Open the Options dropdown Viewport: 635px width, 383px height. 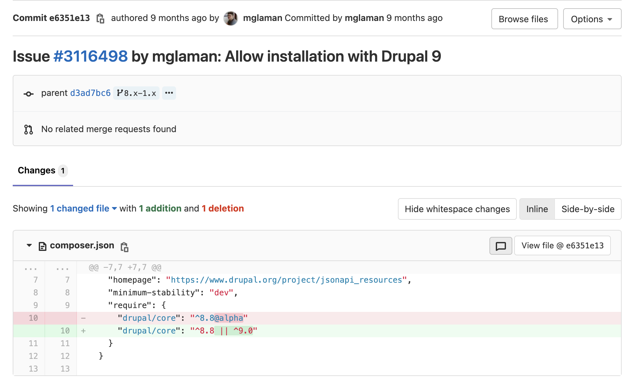[592, 19]
